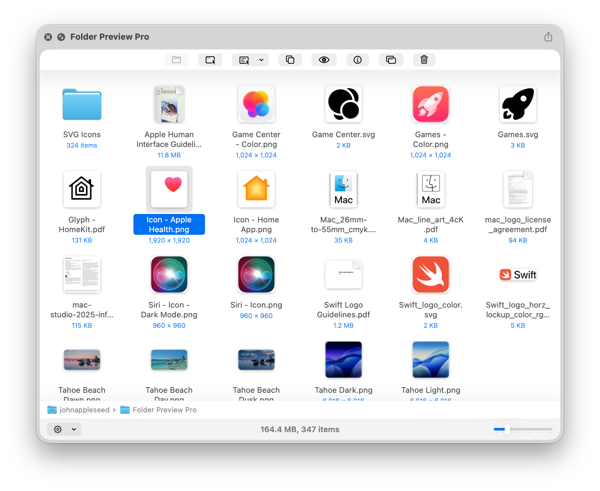The width and height of the screenshot is (600, 491).
Task: Click the "Icon - Apple Health.png" filename label
Action: pyautogui.click(x=169, y=224)
